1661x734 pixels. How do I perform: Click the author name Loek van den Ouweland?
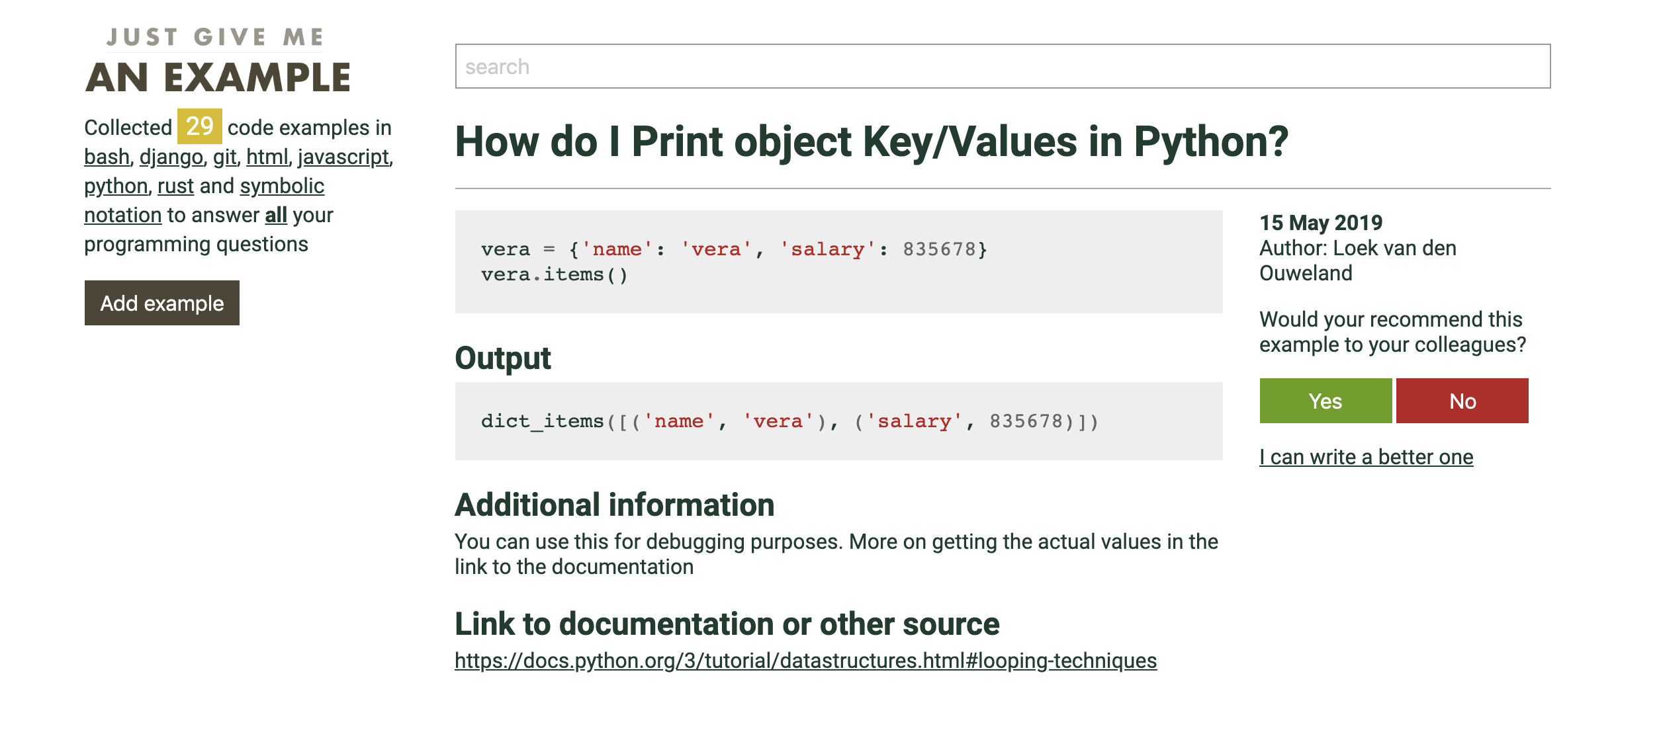point(1357,261)
